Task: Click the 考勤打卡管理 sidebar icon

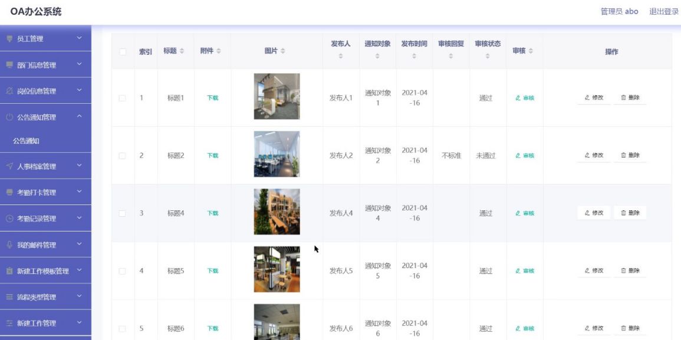Action: click(x=9, y=192)
